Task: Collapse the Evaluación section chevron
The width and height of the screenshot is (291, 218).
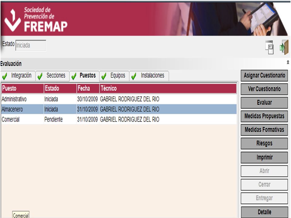Action: [288, 62]
